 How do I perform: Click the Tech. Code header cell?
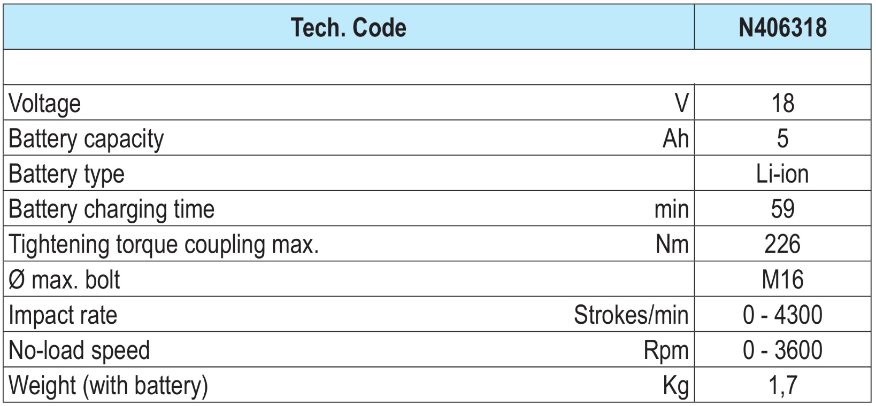click(x=349, y=28)
